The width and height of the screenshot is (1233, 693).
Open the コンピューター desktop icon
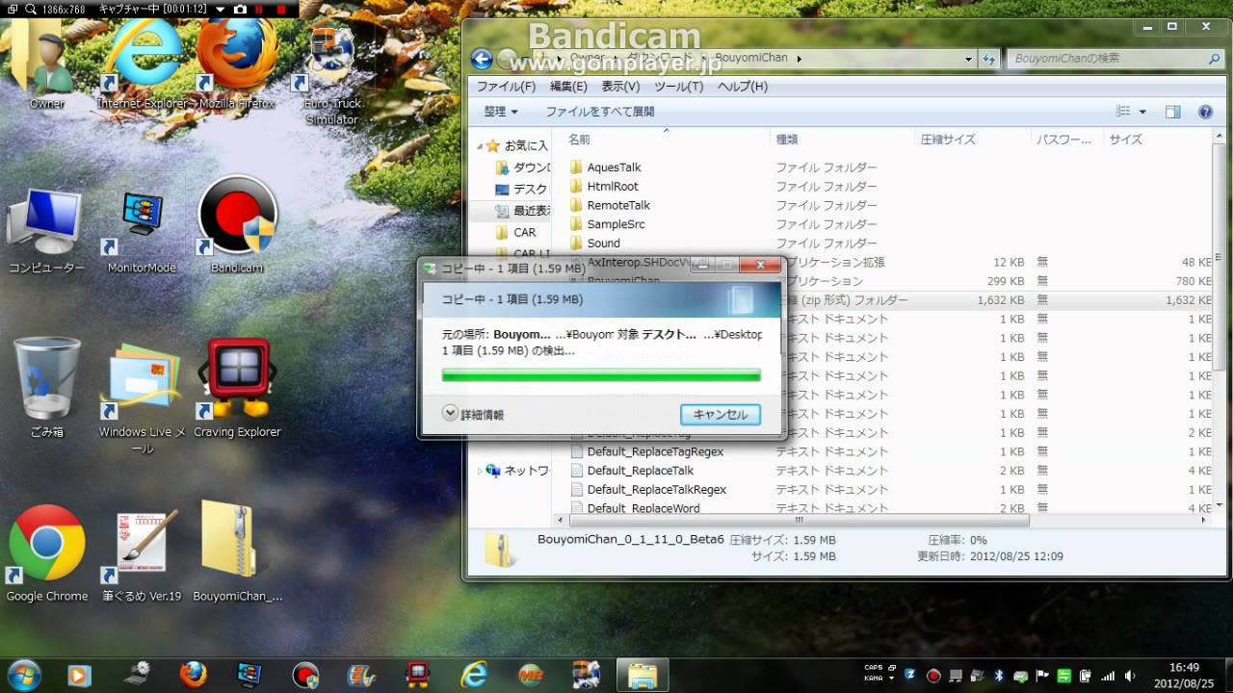click(46, 231)
